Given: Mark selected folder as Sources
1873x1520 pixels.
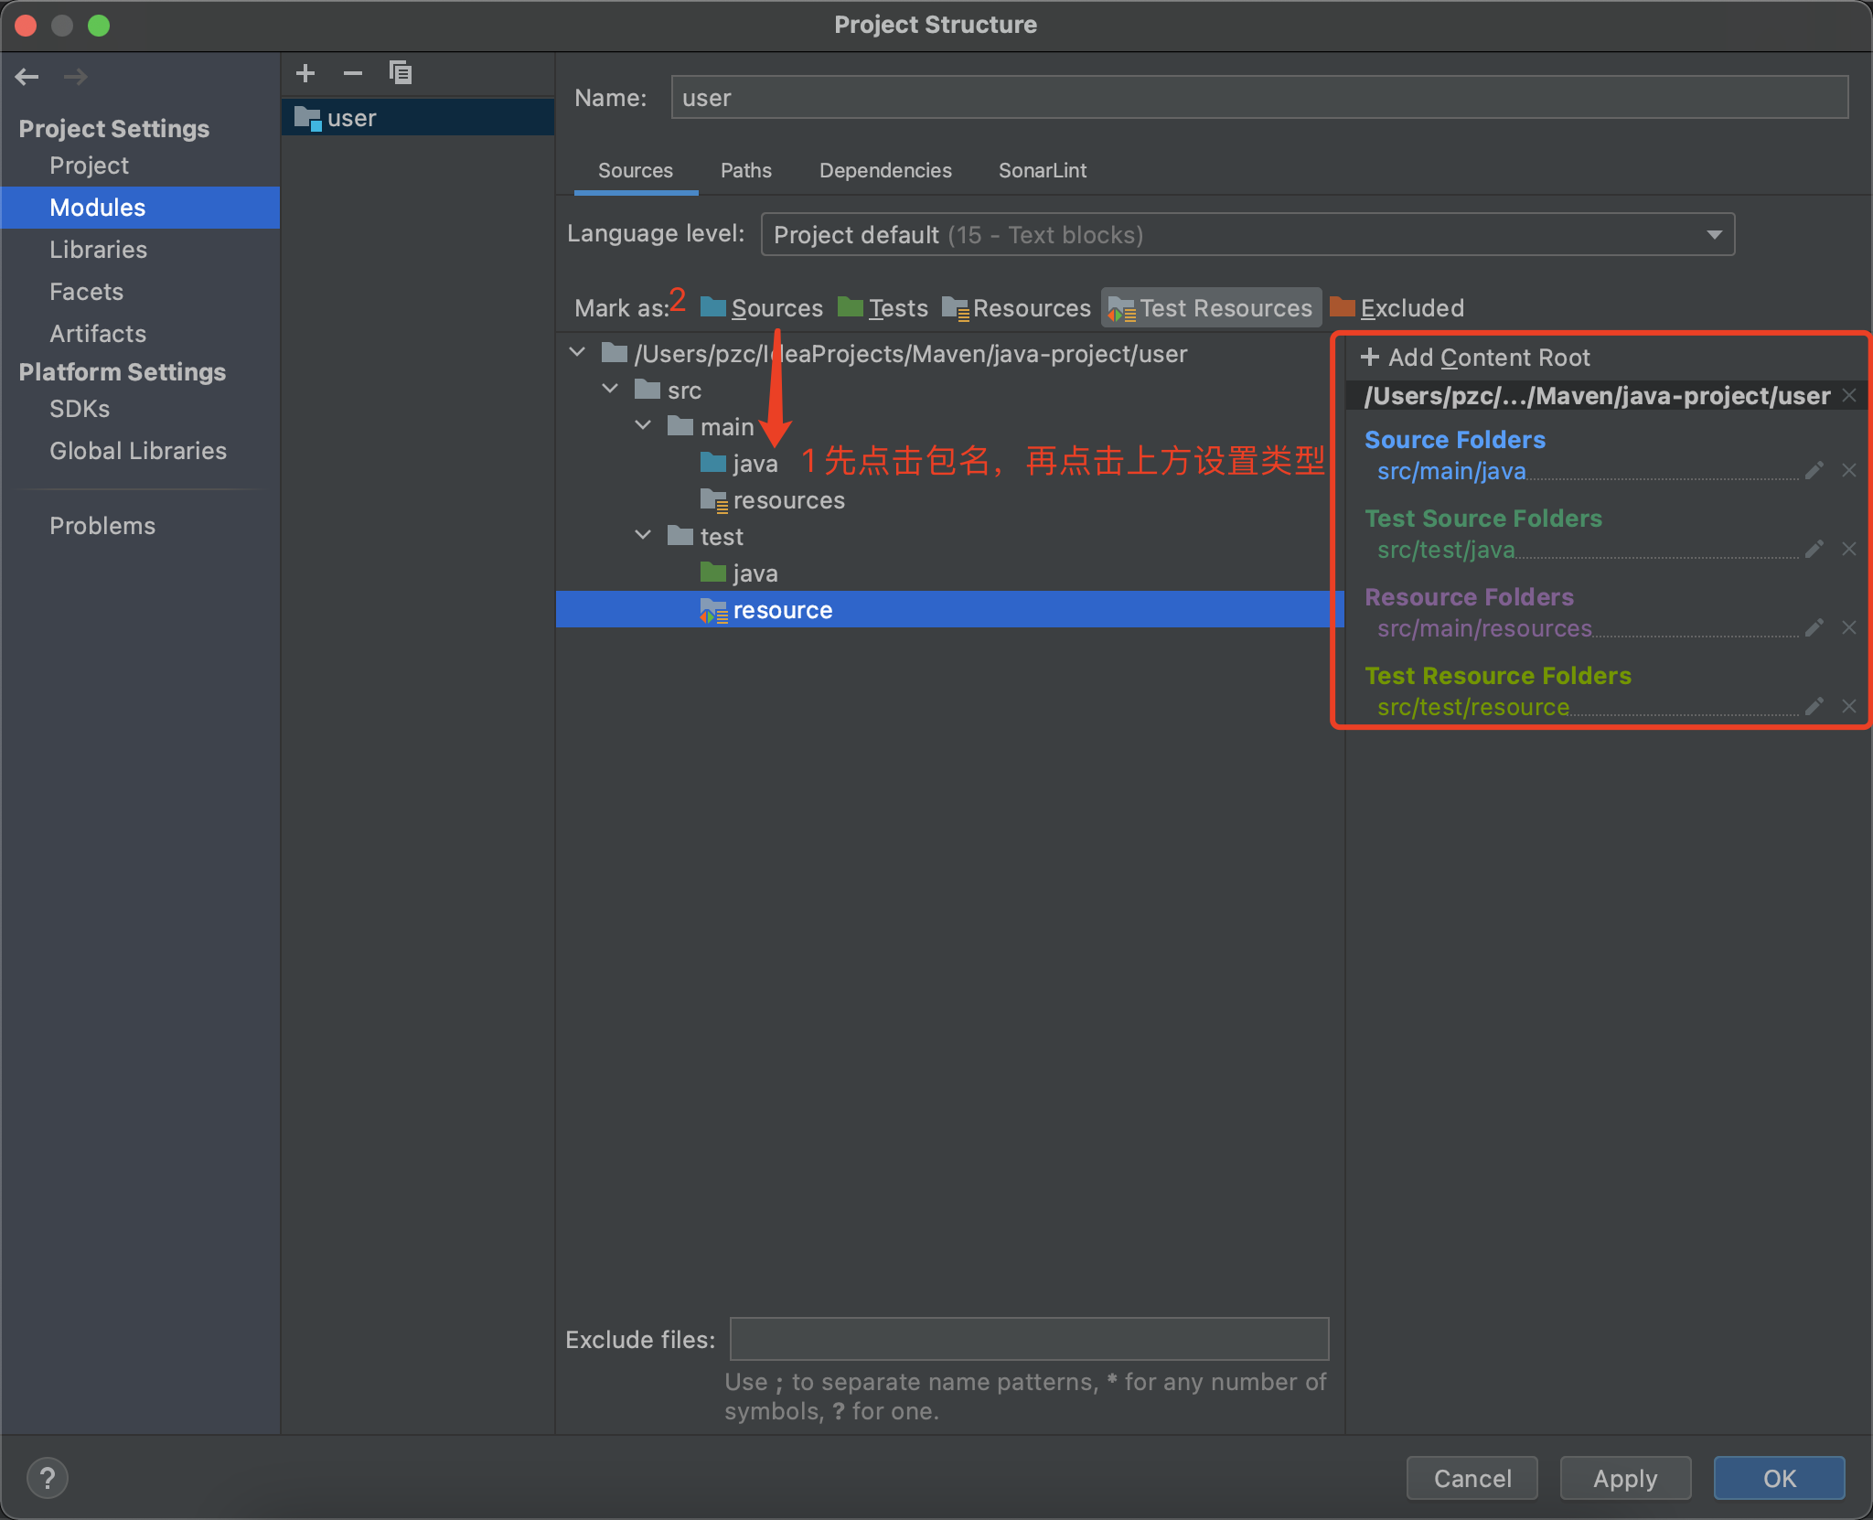Looking at the screenshot, I should tap(762, 308).
